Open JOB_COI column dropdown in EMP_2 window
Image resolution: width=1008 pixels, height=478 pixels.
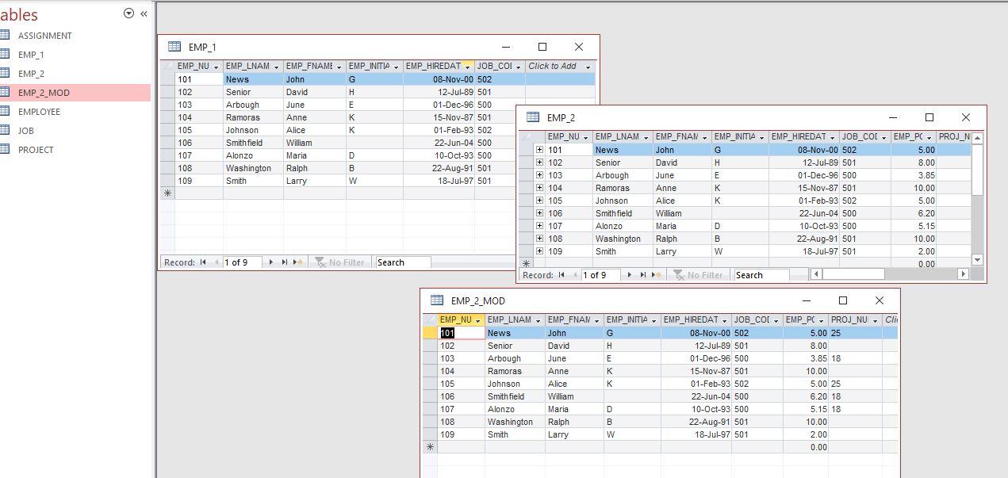pyautogui.click(x=883, y=138)
